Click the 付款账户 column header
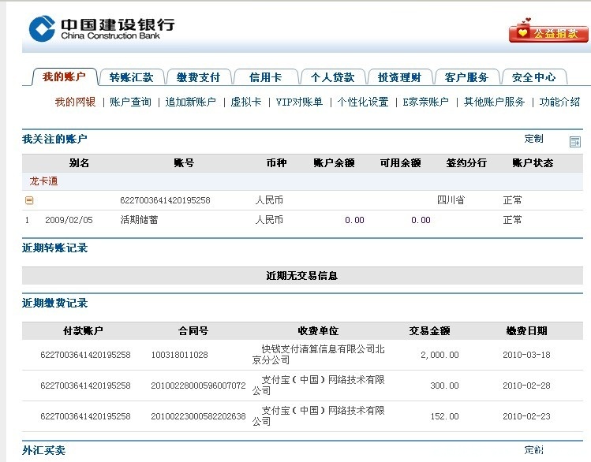Screen dimensions: 591x462 (x=83, y=331)
